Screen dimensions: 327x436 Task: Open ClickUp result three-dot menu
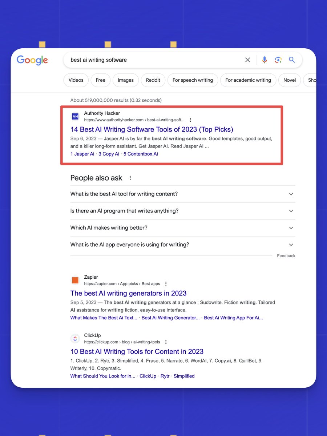(x=166, y=342)
